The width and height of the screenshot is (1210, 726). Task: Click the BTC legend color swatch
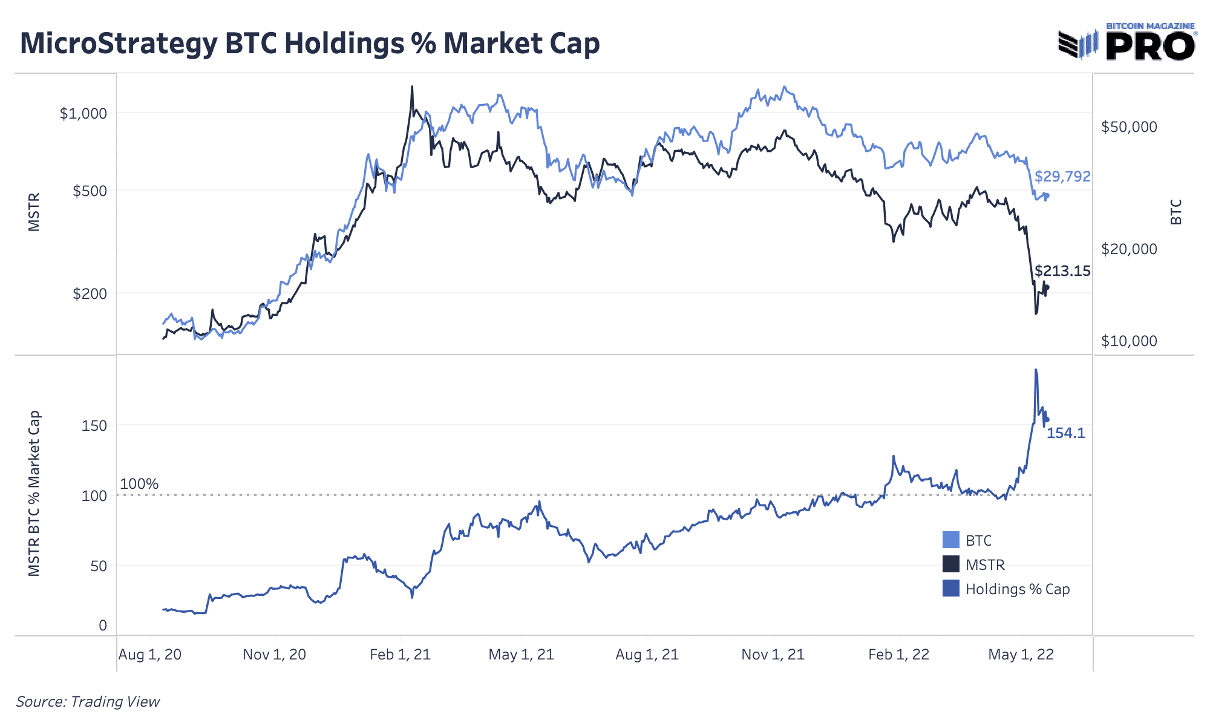point(951,540)
